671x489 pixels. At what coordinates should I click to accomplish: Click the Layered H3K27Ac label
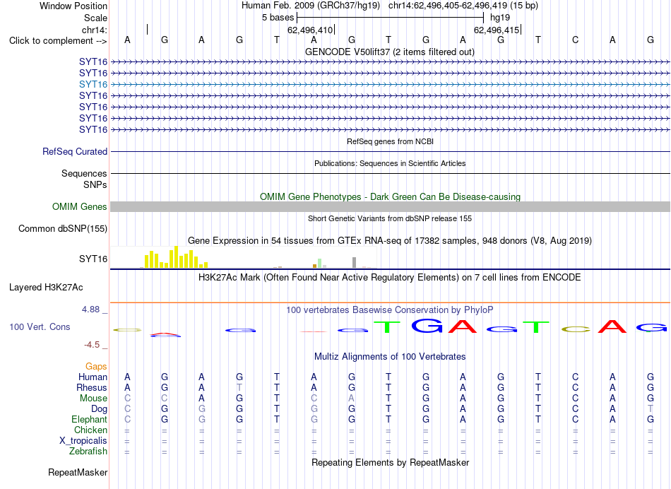46,288
